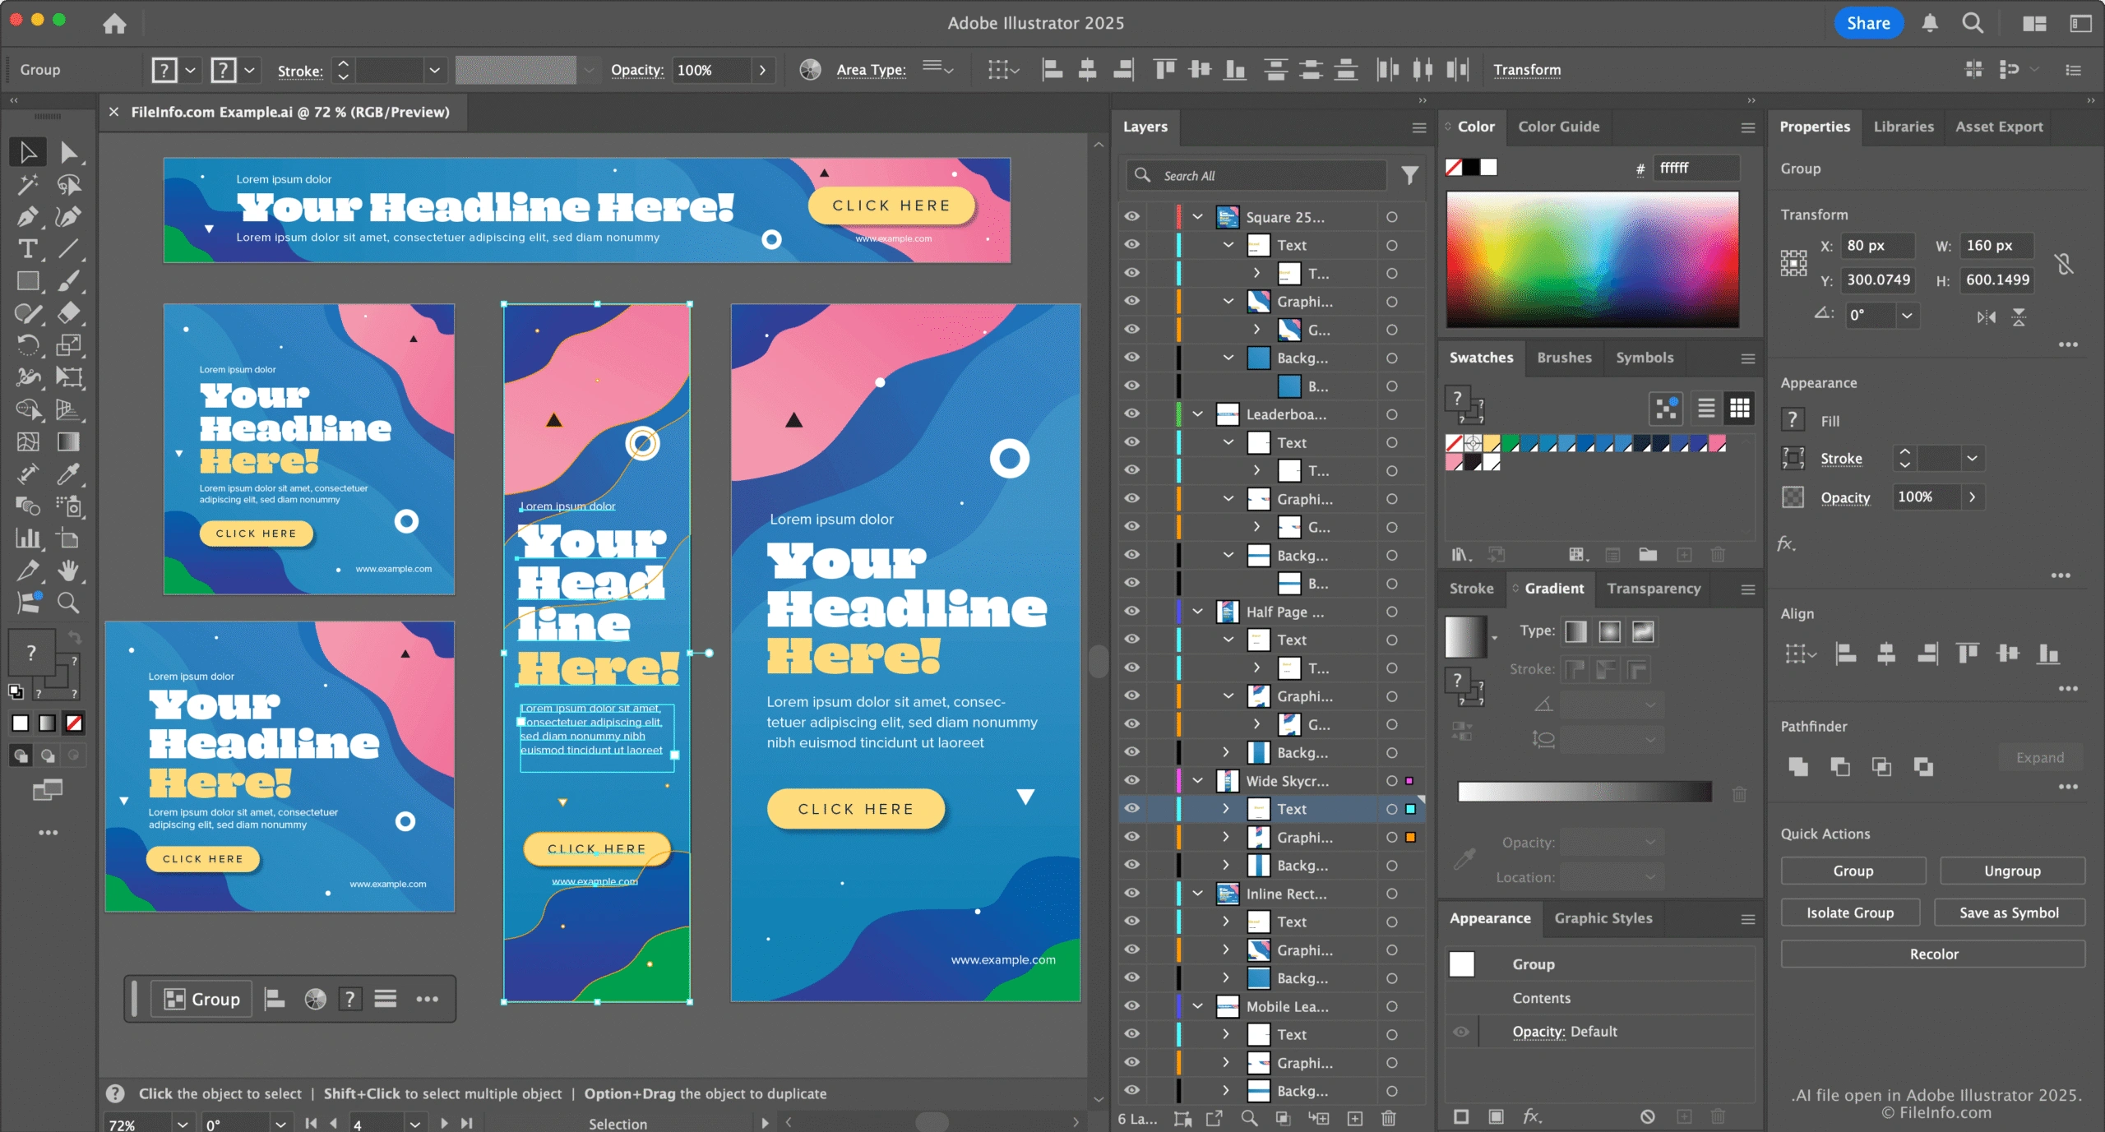This screenshot has height=1132, width=2105.
Task: Select the Hand tool
Action: 70,571
